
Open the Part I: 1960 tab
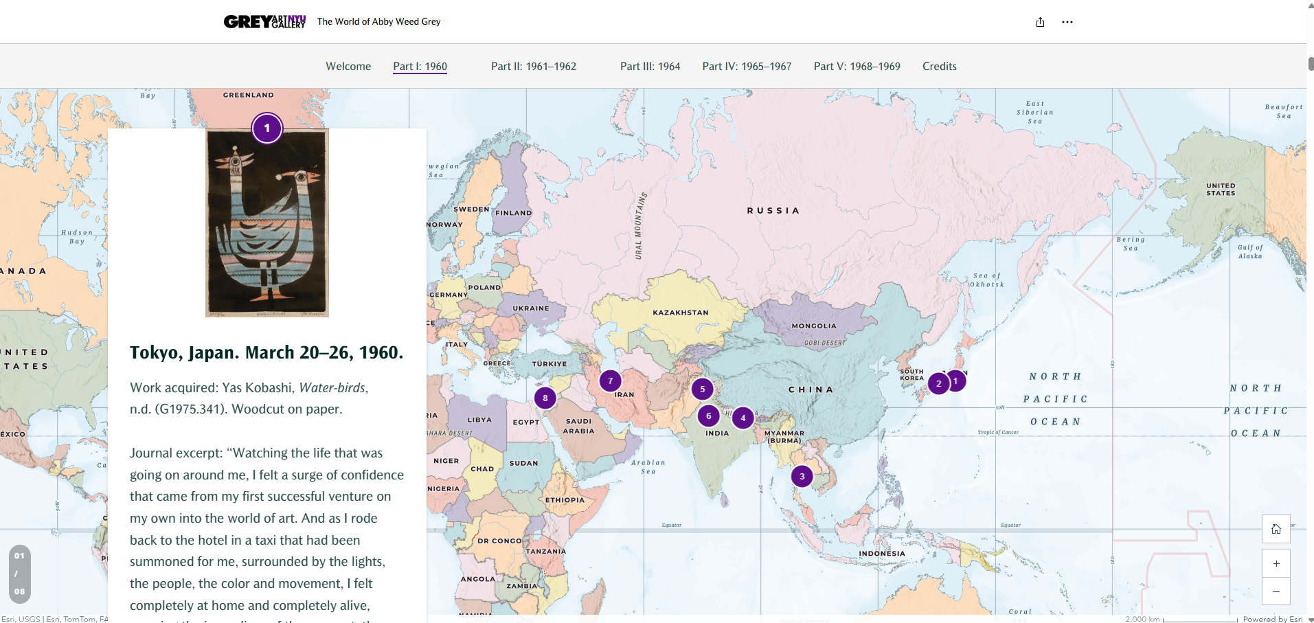[x=420, y=67]
